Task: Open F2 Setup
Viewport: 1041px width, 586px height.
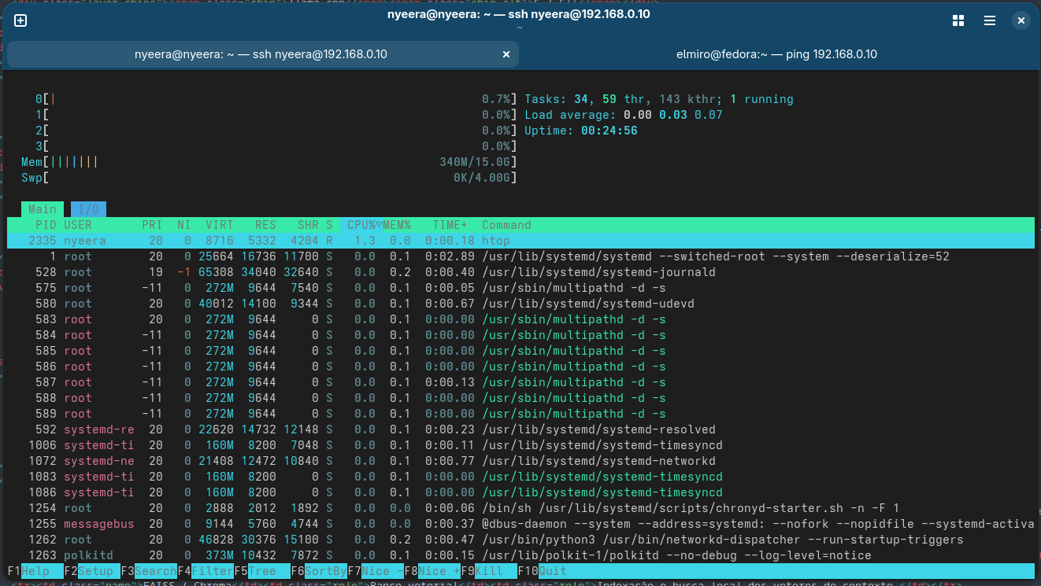Action: point(92,571)
